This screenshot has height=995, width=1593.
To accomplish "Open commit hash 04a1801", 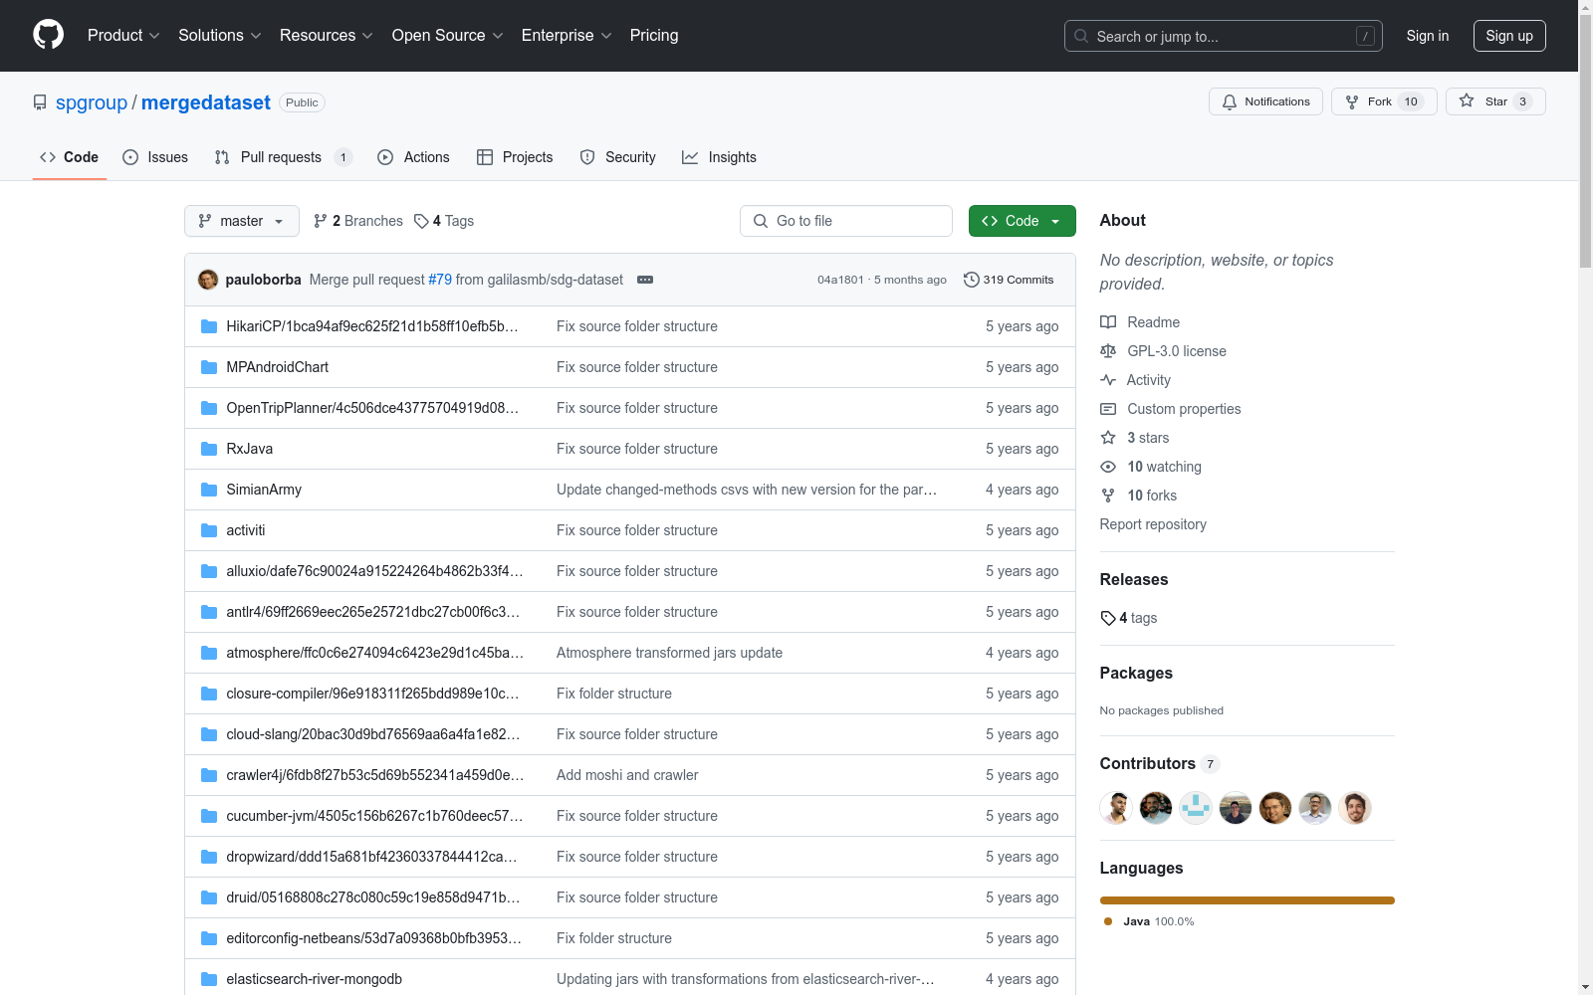I will [840, 280].
